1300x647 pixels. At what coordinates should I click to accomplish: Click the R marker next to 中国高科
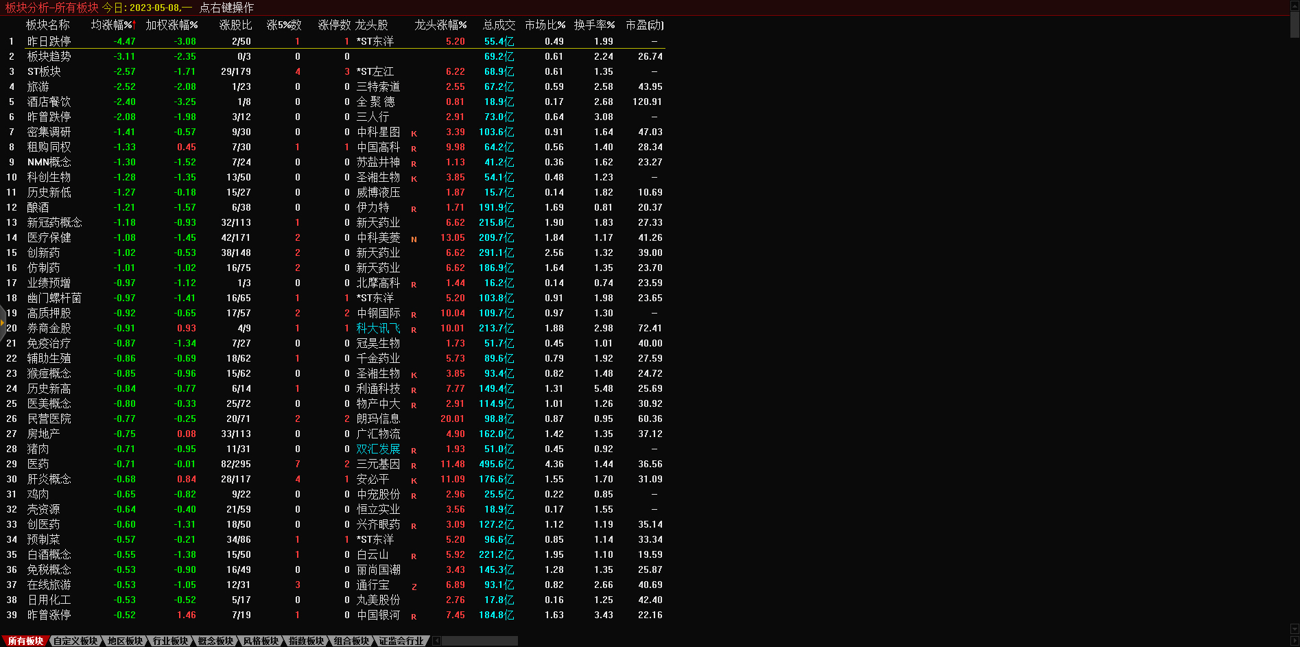414,148
